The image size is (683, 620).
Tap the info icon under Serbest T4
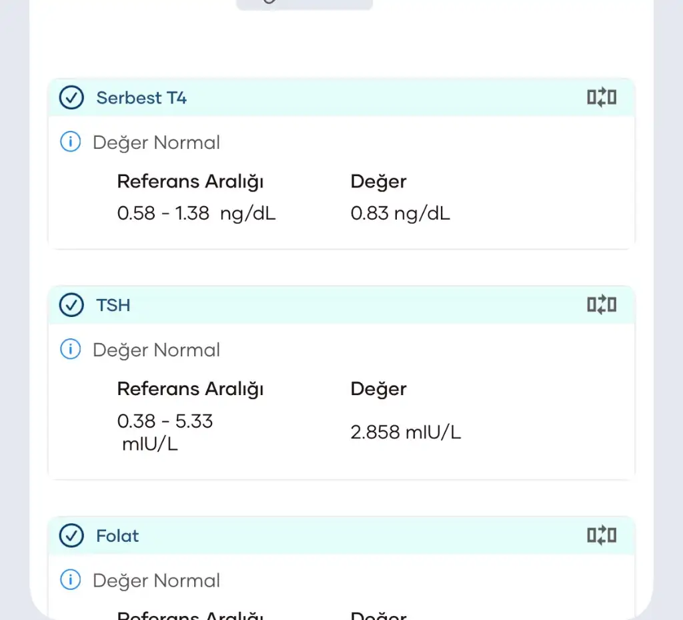pos(70,142)
